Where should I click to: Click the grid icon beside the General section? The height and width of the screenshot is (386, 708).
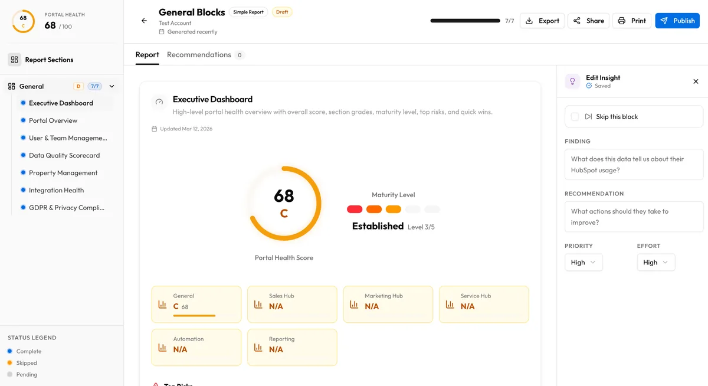point(11,86)
